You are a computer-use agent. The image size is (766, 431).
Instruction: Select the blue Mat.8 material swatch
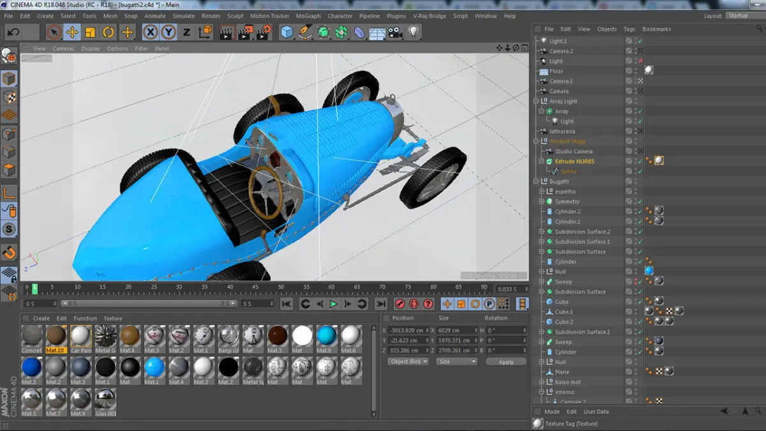(326, 338)
